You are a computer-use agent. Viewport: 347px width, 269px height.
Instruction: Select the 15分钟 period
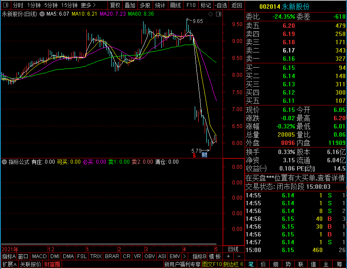[x=69, y=5]
